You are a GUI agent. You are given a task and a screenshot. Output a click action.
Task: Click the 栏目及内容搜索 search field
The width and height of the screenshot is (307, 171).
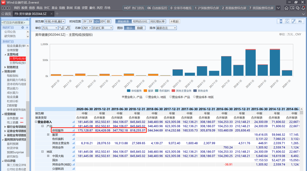click(x=13, y=22)
